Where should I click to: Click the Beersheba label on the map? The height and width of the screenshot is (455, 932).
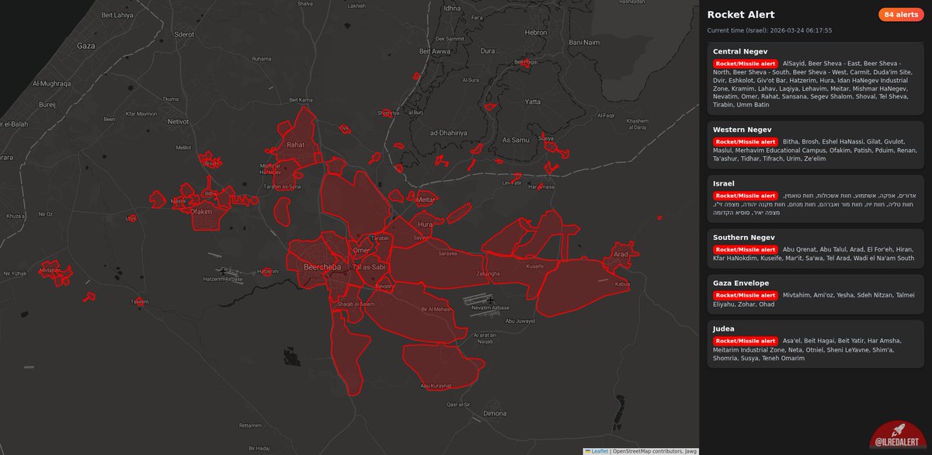pyautogui.click(x=323, y=266)
